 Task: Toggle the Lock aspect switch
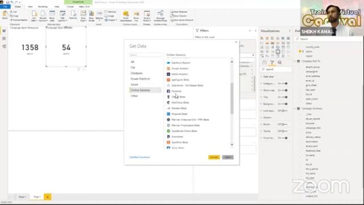coord(284,110)
